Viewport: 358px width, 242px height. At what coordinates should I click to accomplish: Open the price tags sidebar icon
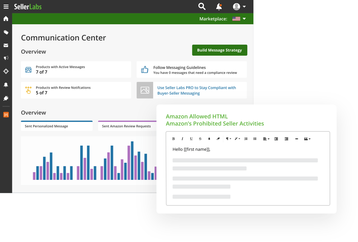[x=6, y=32]
